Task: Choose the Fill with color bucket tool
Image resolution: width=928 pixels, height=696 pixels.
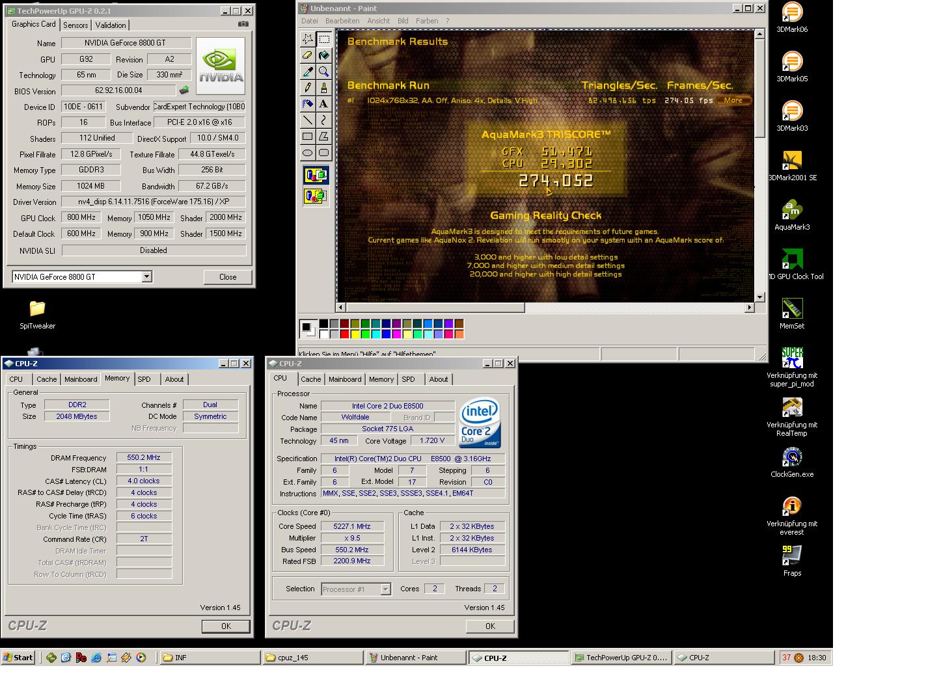Action: (324, 55)
